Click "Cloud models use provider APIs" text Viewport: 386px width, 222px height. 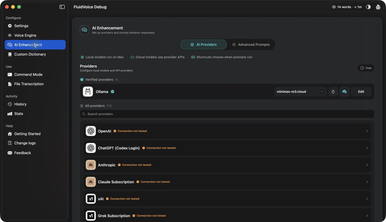pyautogui.click(x=160, y=57)
